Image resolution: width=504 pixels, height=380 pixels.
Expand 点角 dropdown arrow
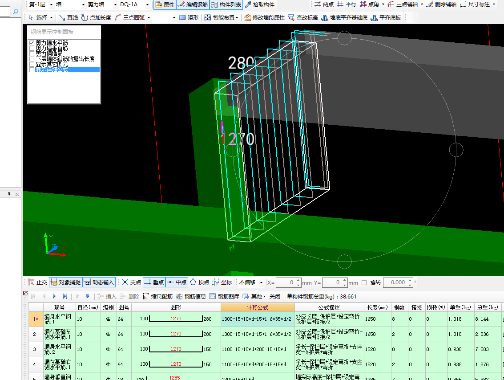(383, 4)
